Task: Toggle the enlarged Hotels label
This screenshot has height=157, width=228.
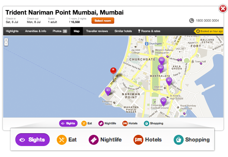Action: tap(153, 139)
